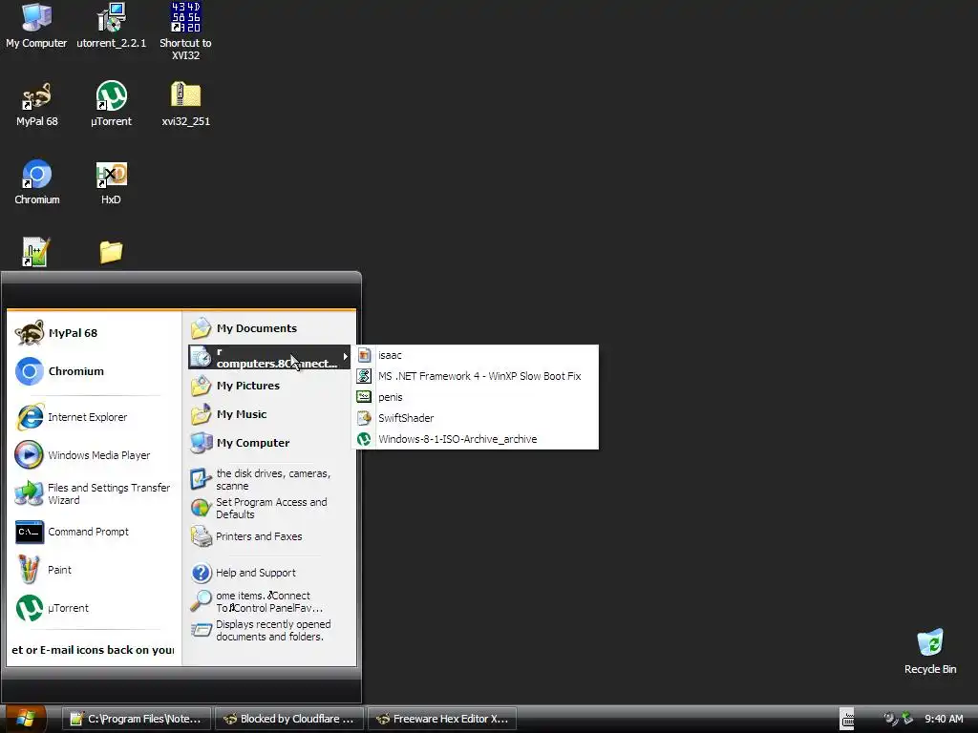Select Shortcut to XVI32 desktop icon

(x=185, y=31)
